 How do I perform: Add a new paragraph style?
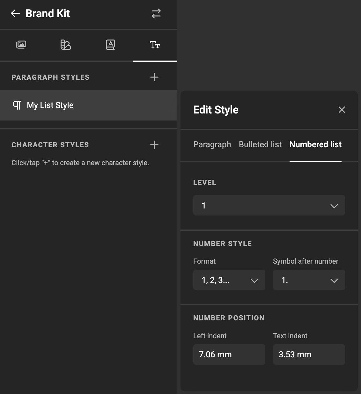tap(154, 77)
